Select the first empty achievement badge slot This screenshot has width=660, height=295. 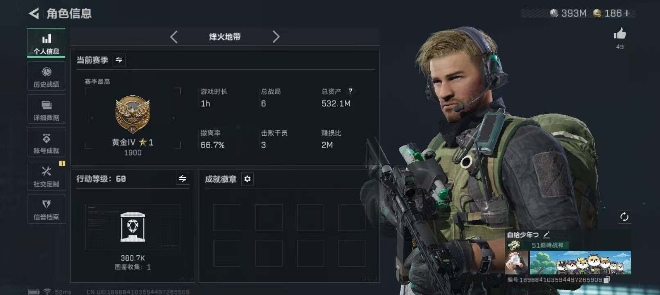(x=227, y=218)
